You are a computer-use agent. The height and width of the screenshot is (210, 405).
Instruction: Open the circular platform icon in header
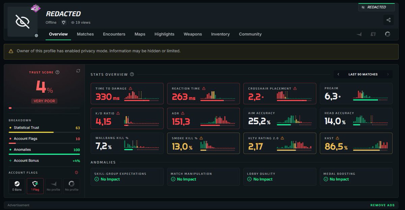[387, 34]
